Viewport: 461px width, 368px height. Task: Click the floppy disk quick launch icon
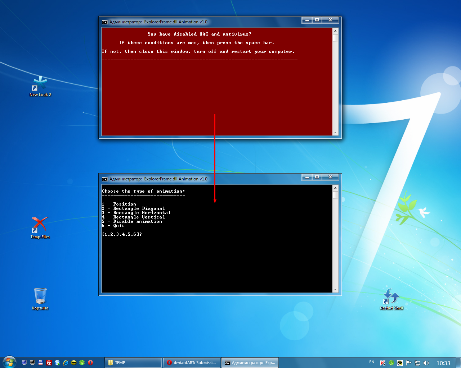pos(41,363)
